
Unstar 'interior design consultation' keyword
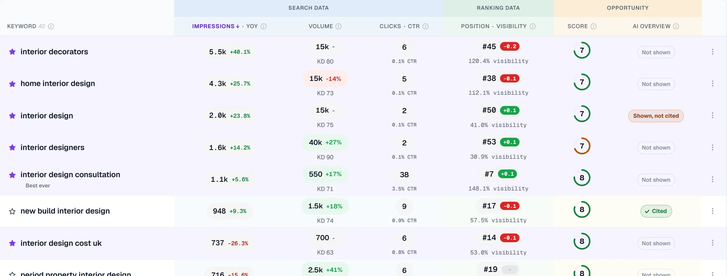[12, 175]
